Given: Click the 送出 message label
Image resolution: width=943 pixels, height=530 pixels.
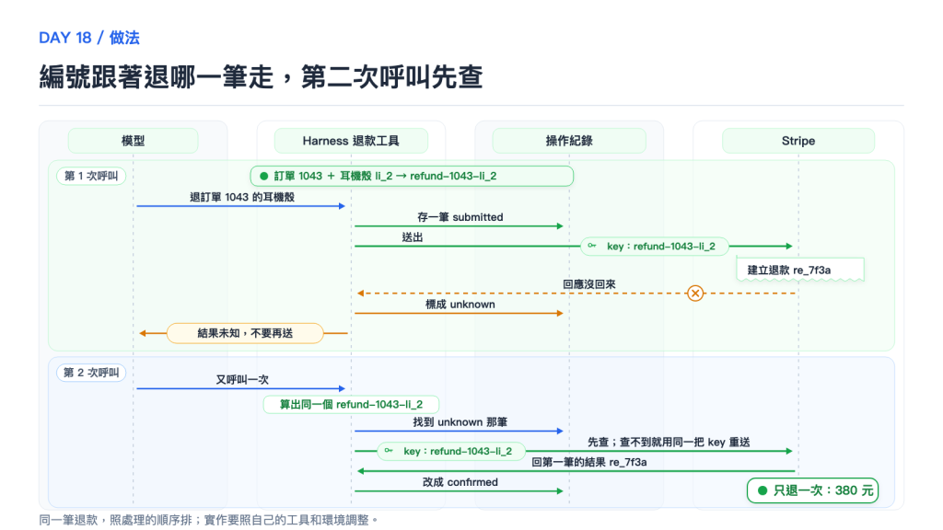Looking at the screenshot, I should [x=412, y=237].
